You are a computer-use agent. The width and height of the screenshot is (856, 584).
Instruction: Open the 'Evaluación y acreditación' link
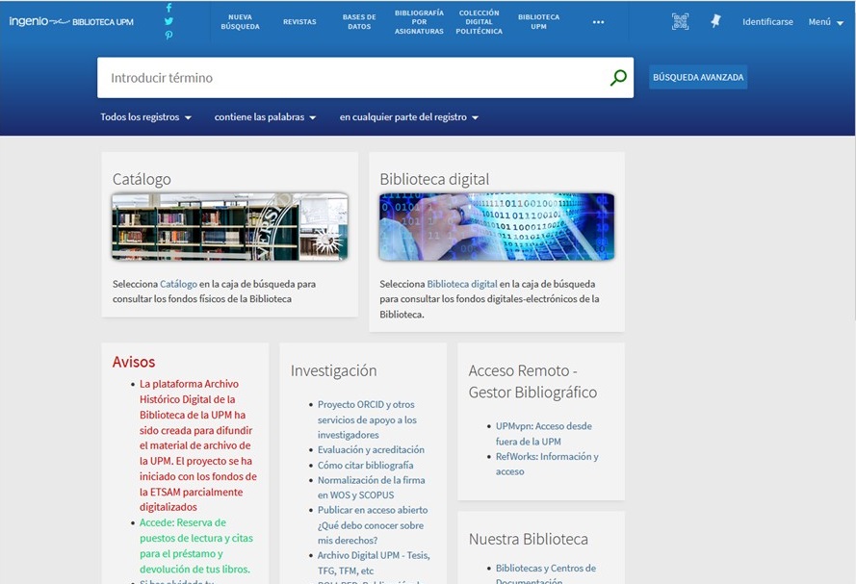(x=371, y=450)
